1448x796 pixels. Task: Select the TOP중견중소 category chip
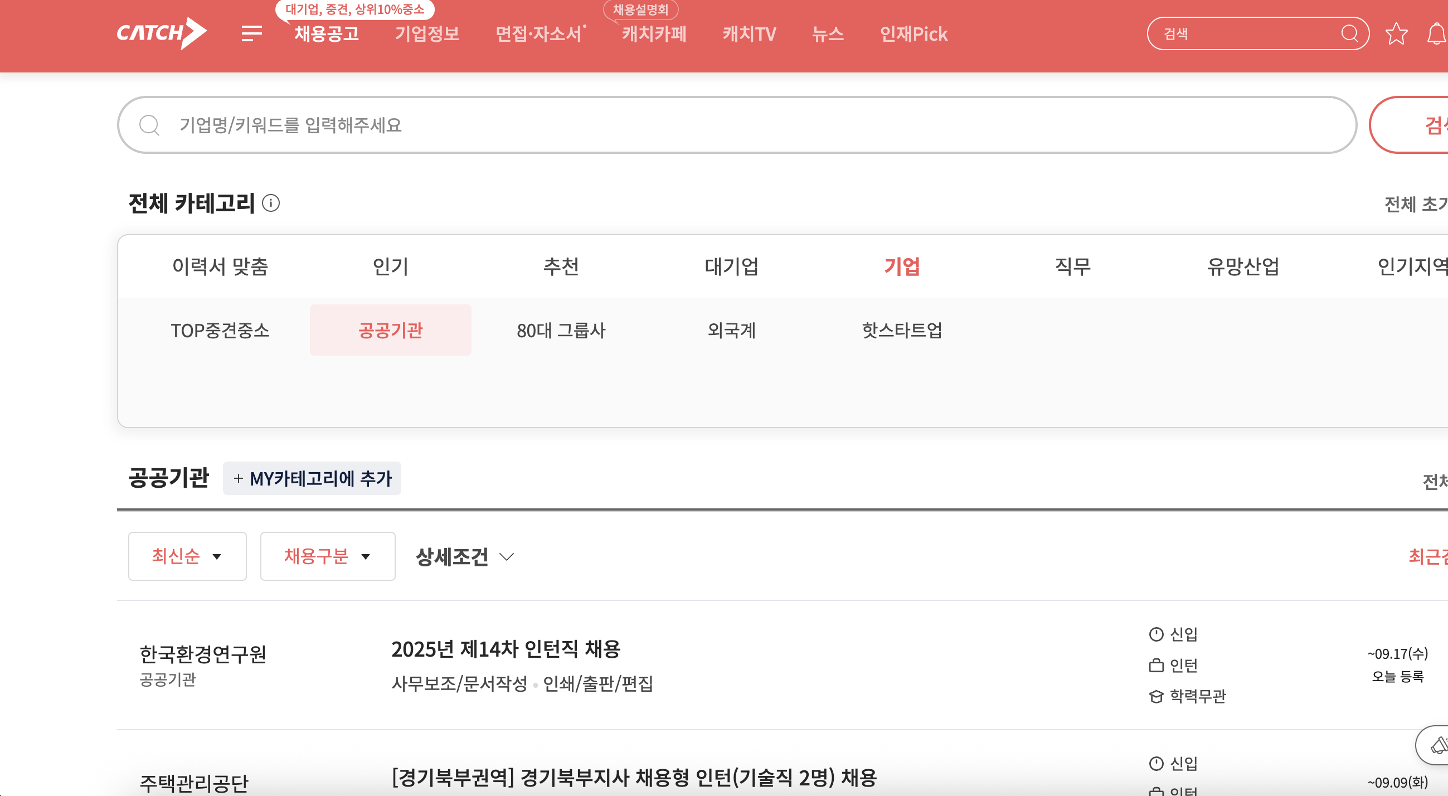point(220,330)
